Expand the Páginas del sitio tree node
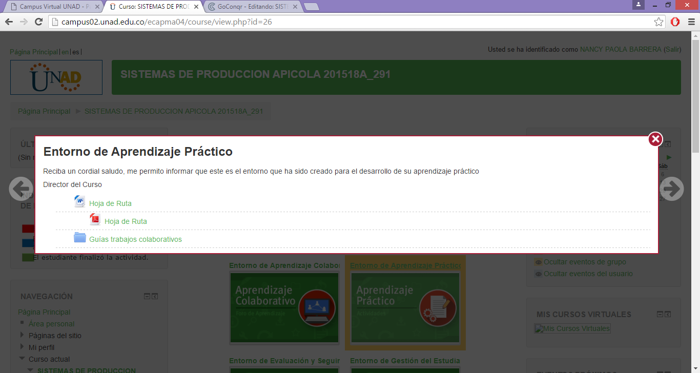Screen dimensions: 700x373 point(22,335)
